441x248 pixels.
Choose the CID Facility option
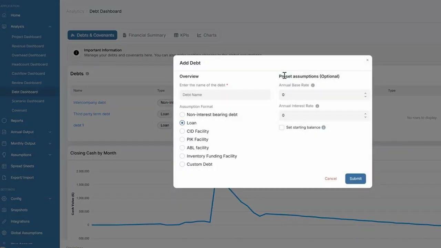tap(182, 131)
